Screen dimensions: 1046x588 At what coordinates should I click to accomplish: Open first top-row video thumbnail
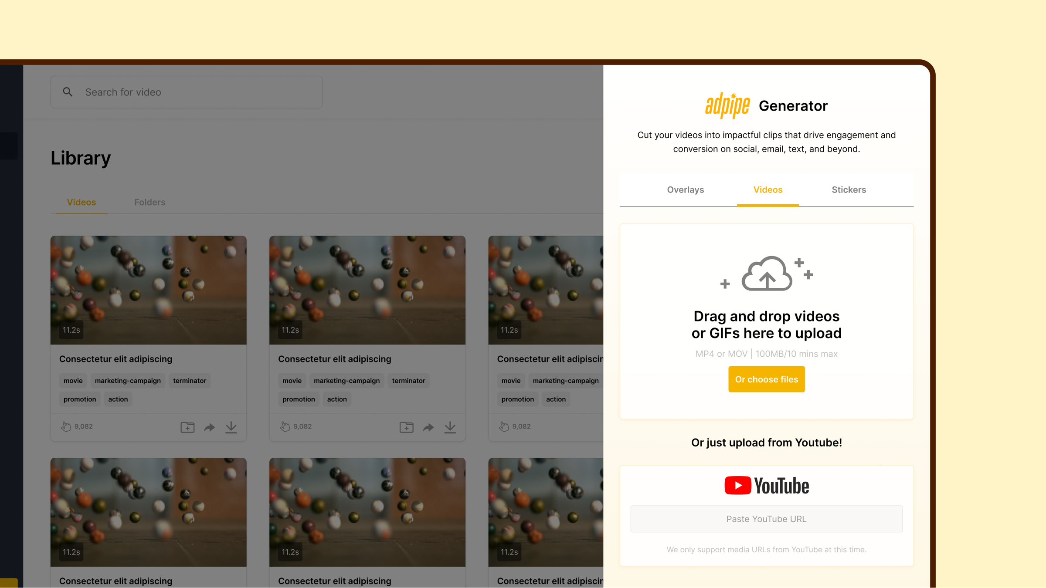(x=148, y=290)
